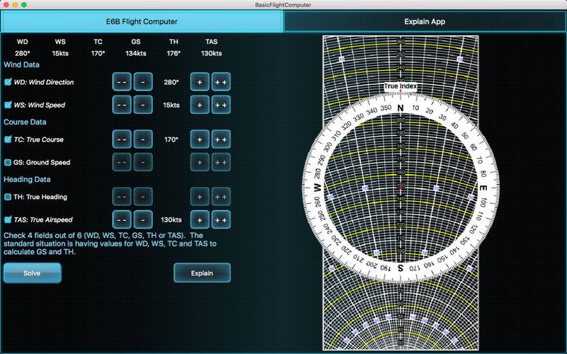567x354 pixels.
Task: Click the E marker on the compass rose
Action: pyautogui.click(x=483, y=188)
